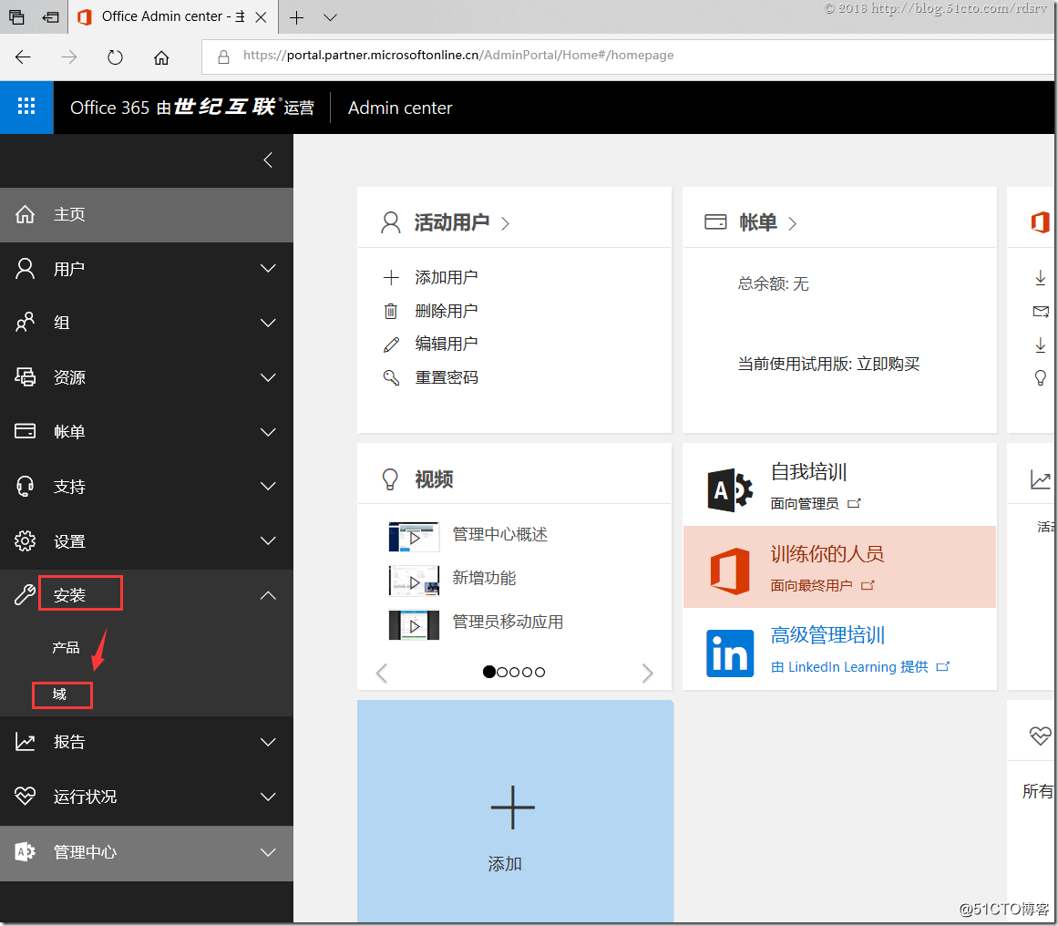The image size is (1058, 926).
Task: Click the 组 group icon in sidebar
Action: (25, 323)
